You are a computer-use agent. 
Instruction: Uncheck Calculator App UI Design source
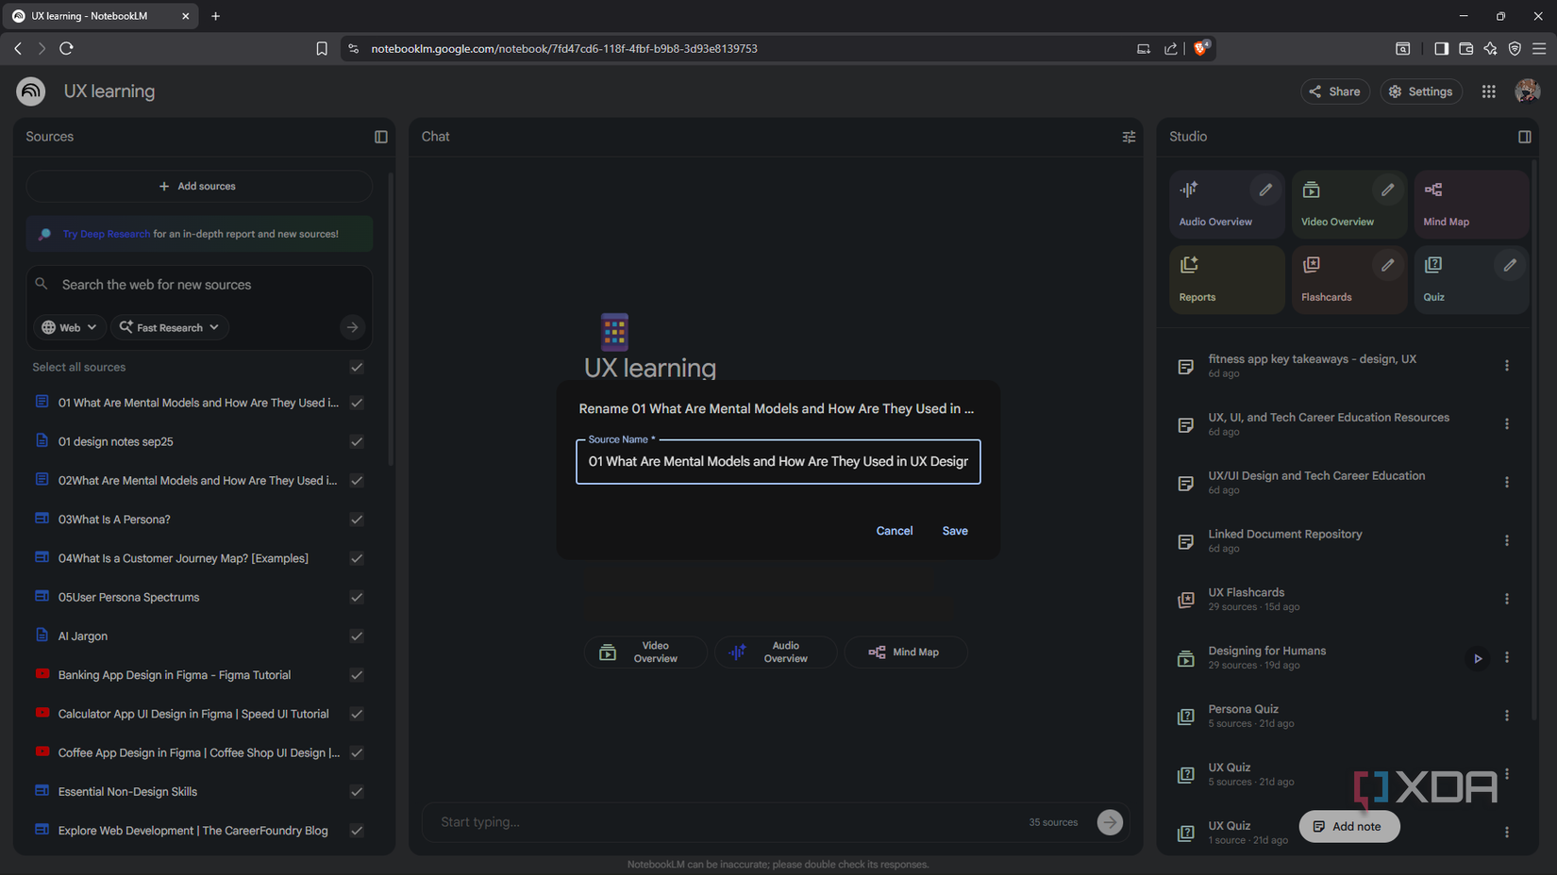coord(357,714)
